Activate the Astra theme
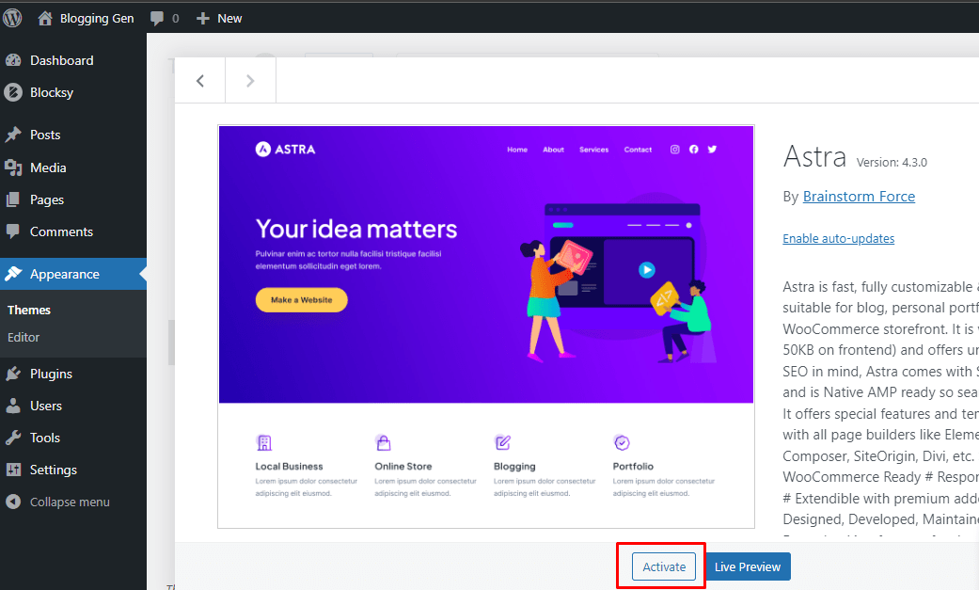This screenshot has height=590, width=979. tap(663, 566)
